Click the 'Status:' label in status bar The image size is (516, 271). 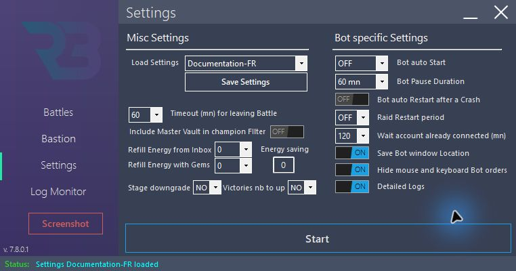(x=17, y=264)
